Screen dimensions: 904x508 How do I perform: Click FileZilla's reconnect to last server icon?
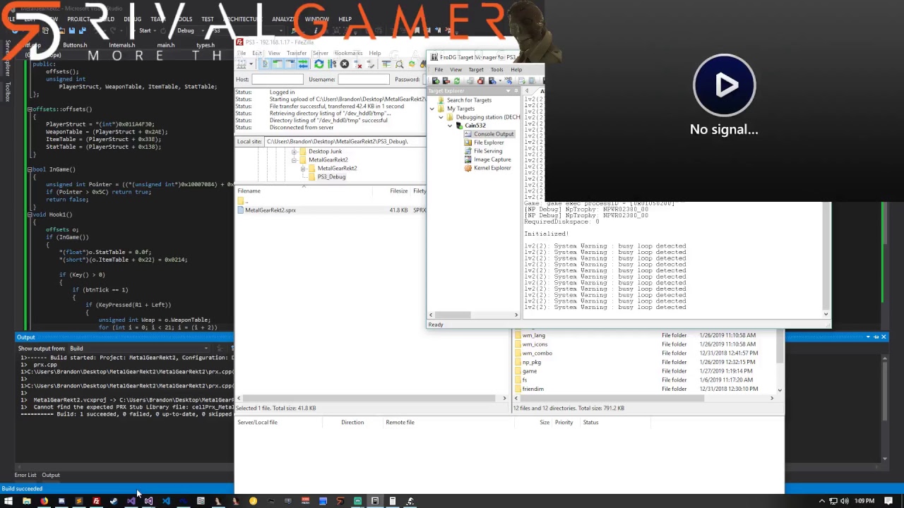click(371, 64)
